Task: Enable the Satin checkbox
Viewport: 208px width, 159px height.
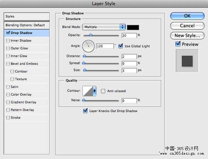Action: pos(8,87)
